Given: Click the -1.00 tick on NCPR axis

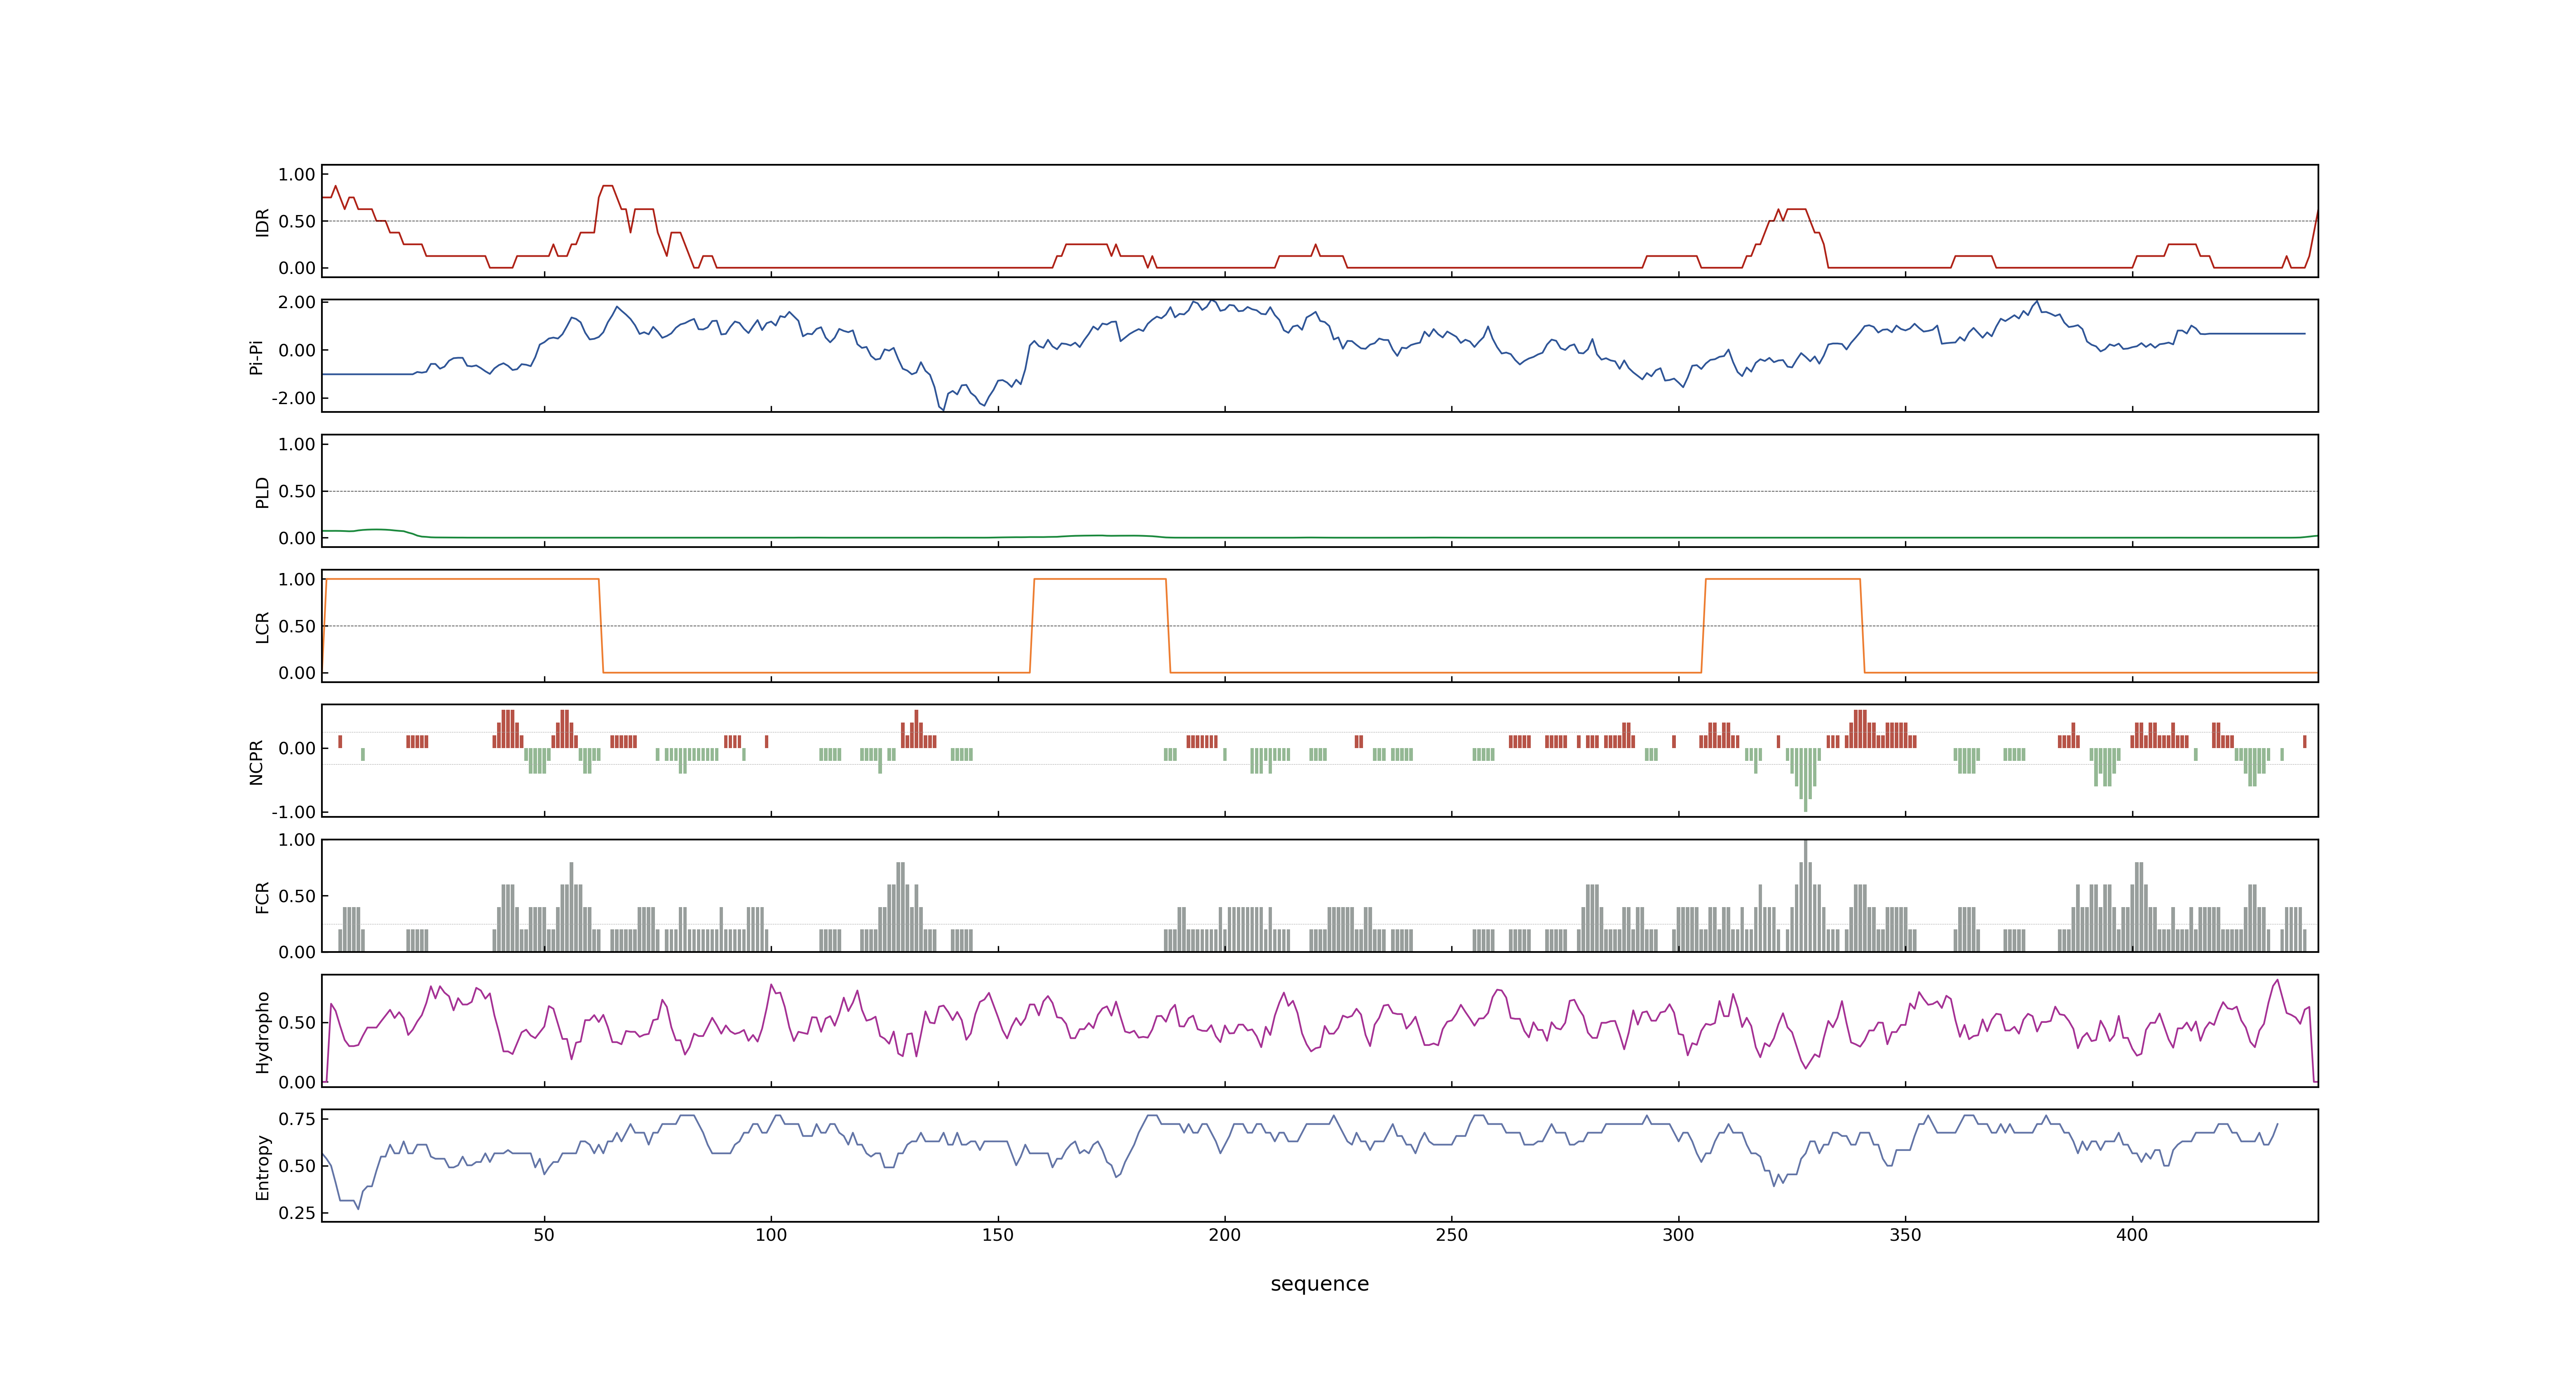Looking at the screenshot, I should 293,812.
